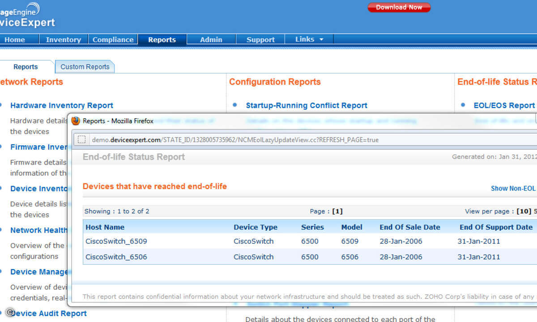Screen dimensions: 537x322
Task: Click the Show Non-EOL link
Action: point(513,188)
